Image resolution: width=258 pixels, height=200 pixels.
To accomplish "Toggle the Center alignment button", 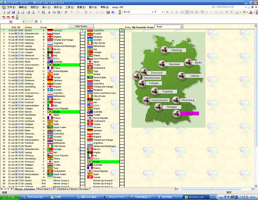I will click(x=187, y=12).
